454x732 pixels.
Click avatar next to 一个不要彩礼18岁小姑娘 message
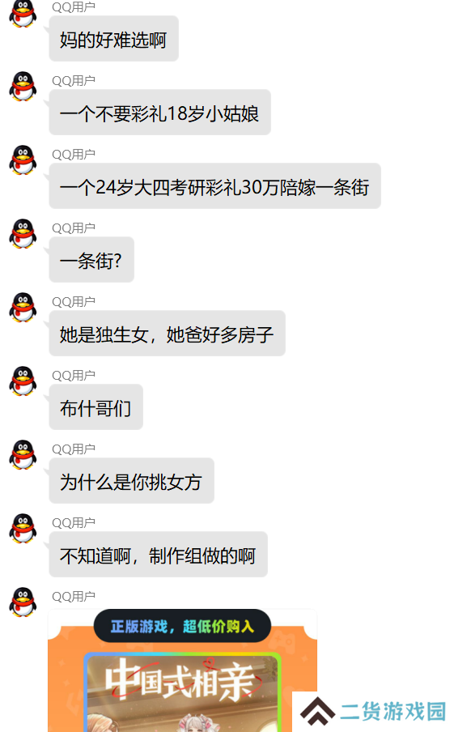tap(23, 87)
